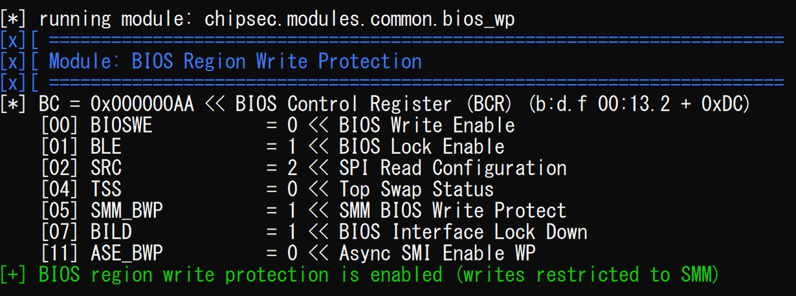Viewport: 796px width, 296px height.
Task: Click the "BIOS Write Enable" description
Action: 427,125
